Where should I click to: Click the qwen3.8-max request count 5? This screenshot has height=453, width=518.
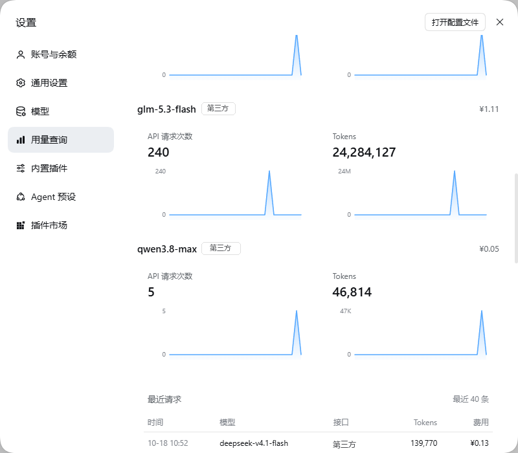pos(151,293)
